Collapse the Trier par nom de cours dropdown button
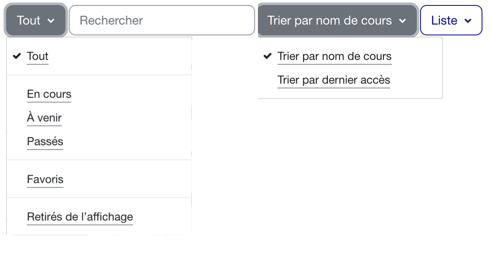This screenshot has height=254, width=492. pyautogui.click(x=337, y=20)
